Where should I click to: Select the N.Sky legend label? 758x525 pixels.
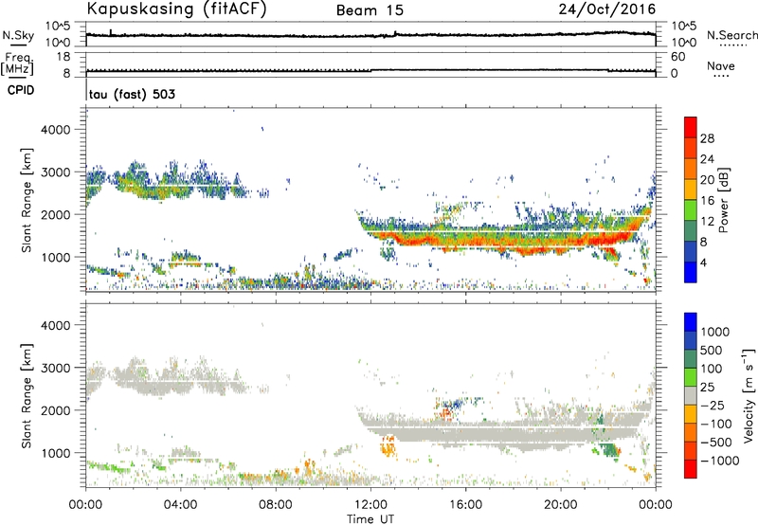18,35
